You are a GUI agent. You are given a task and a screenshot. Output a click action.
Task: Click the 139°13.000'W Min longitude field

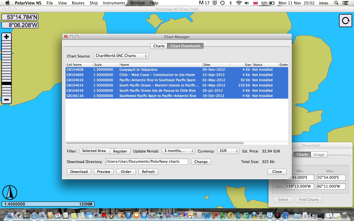tap(300, 186)
